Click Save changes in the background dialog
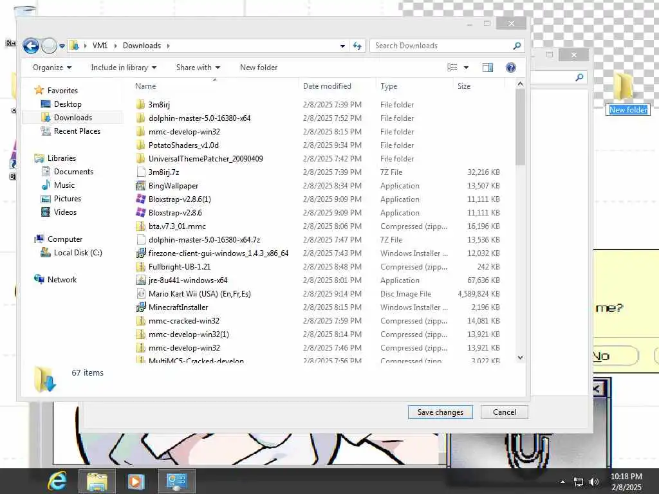 click(x=440, y=412)
